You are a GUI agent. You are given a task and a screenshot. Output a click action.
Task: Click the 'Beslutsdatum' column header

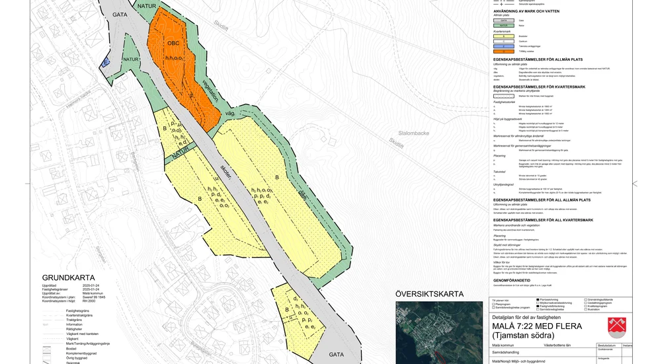point(607,346)
